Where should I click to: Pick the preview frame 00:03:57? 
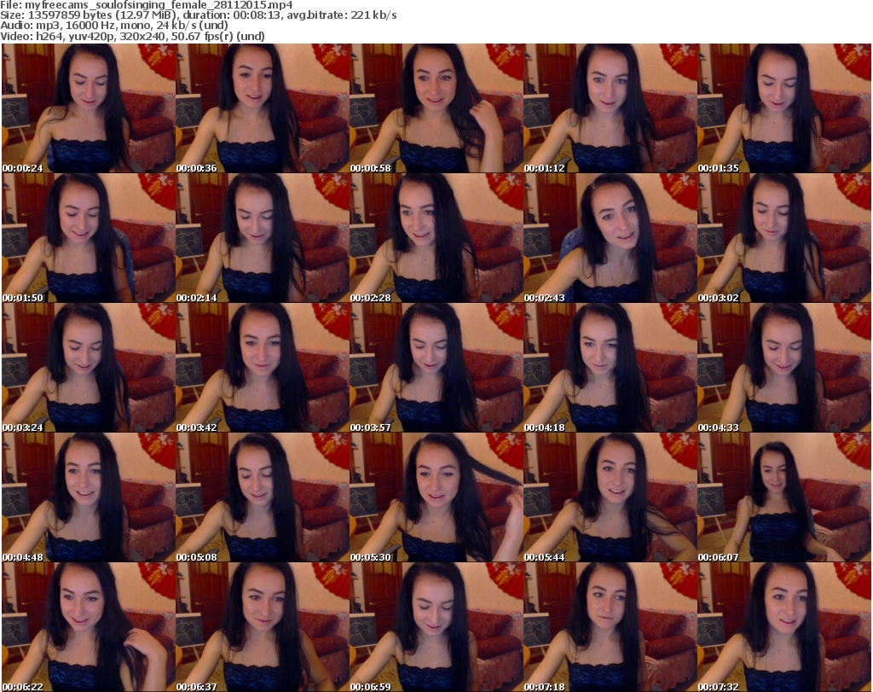point(436,368)
